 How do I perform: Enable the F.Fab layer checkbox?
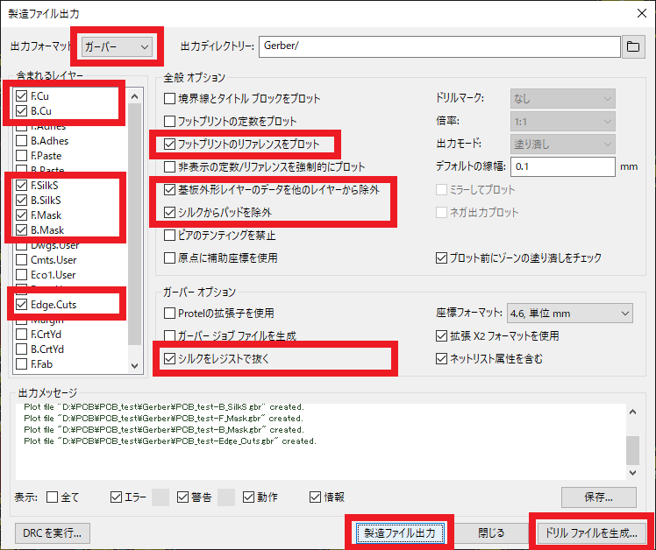click(22, 363)
